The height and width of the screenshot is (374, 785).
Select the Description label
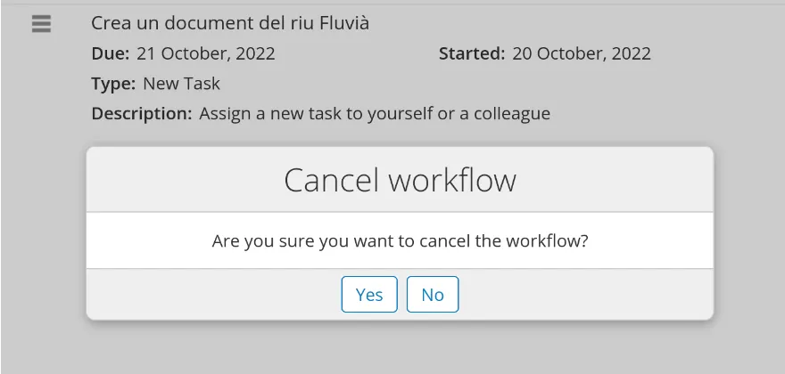point(141,114)
